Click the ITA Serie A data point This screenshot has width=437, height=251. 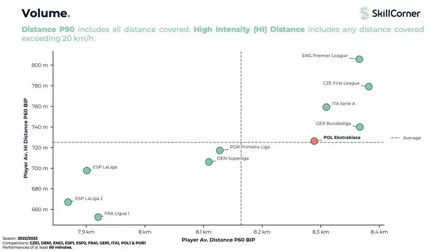pyautogui.click(x=326, y=107)
